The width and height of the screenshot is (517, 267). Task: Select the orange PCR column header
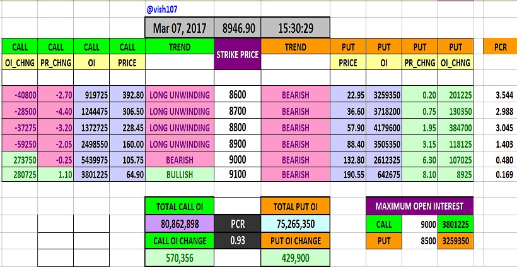pos(501,47)
